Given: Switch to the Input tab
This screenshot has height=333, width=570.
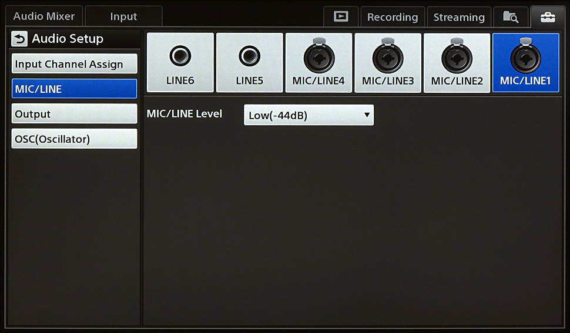Looking at the screenshot, I should [x=123, y=16].
